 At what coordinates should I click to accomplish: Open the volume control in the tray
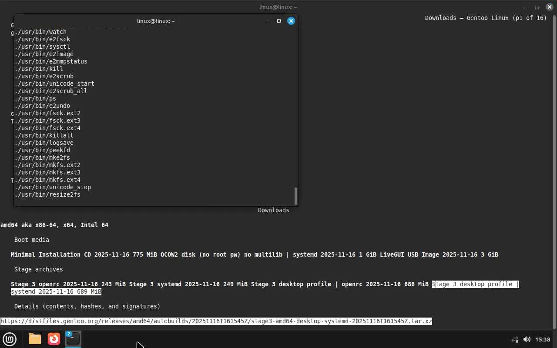tap(527, 339)
